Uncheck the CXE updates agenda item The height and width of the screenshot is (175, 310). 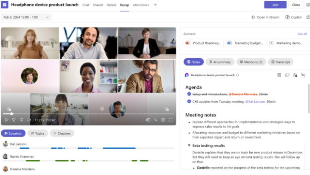click(188, 102)
